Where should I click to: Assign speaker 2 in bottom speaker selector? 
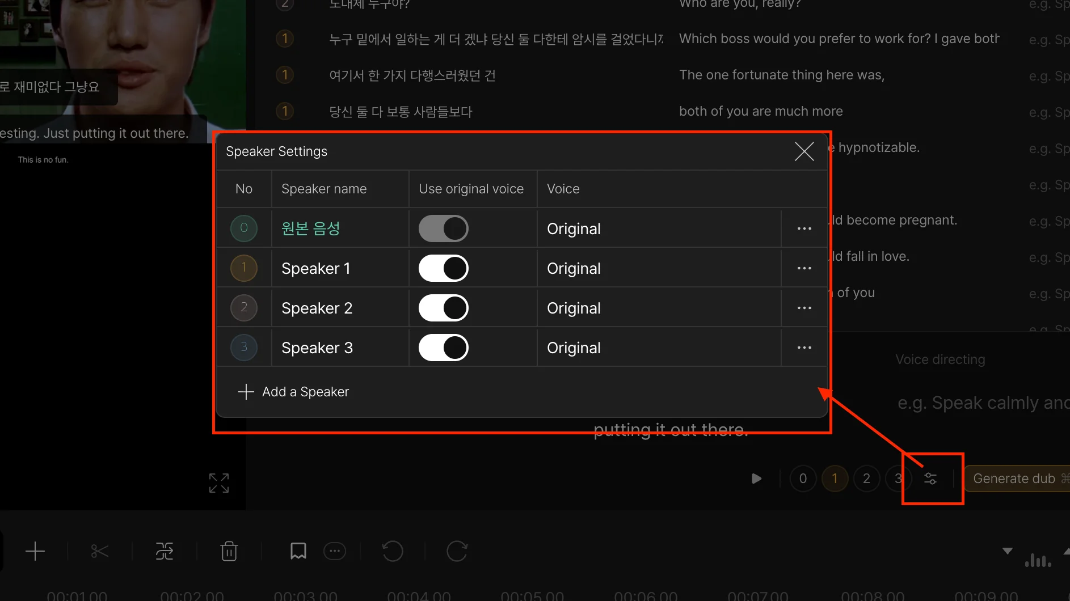point(866,479)
